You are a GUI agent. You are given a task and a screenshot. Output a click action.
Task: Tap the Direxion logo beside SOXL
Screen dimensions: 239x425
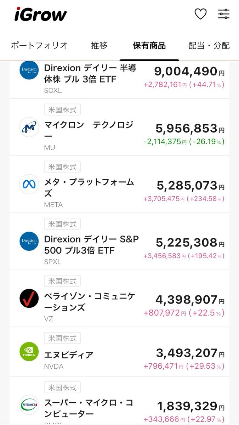pyautogui.click(x=29, y=70)
